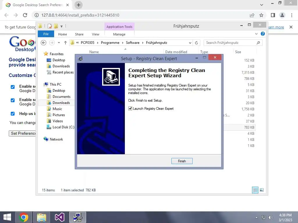
Task: Sort by the Name column header
Action: pyautogui.click(x=94, y=52)
